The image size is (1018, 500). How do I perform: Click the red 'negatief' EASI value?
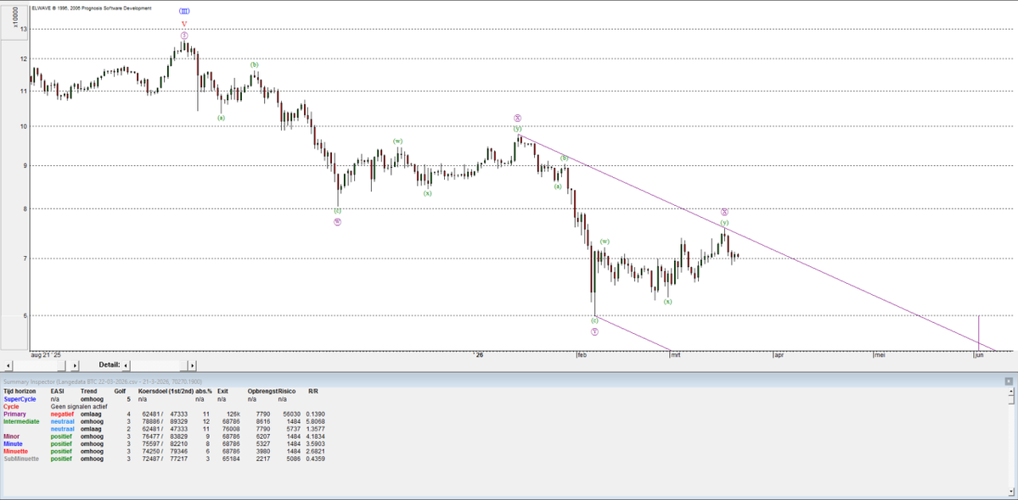[x=62, y=414]
